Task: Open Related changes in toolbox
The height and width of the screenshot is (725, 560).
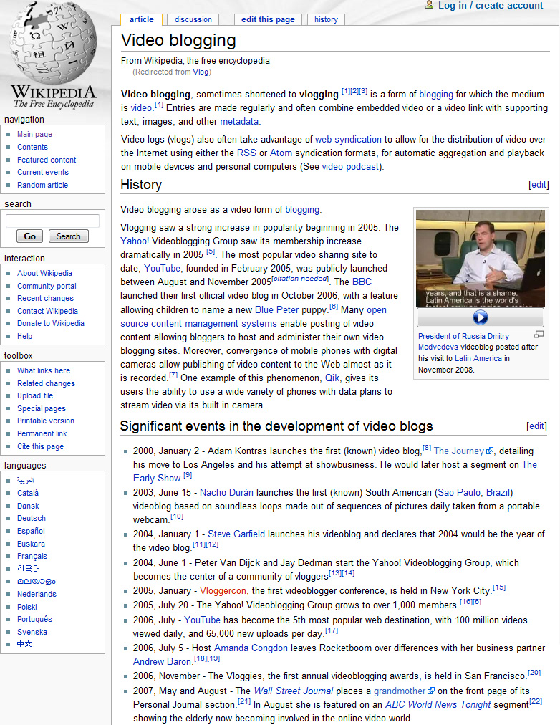Action: (x=46, y=383)
